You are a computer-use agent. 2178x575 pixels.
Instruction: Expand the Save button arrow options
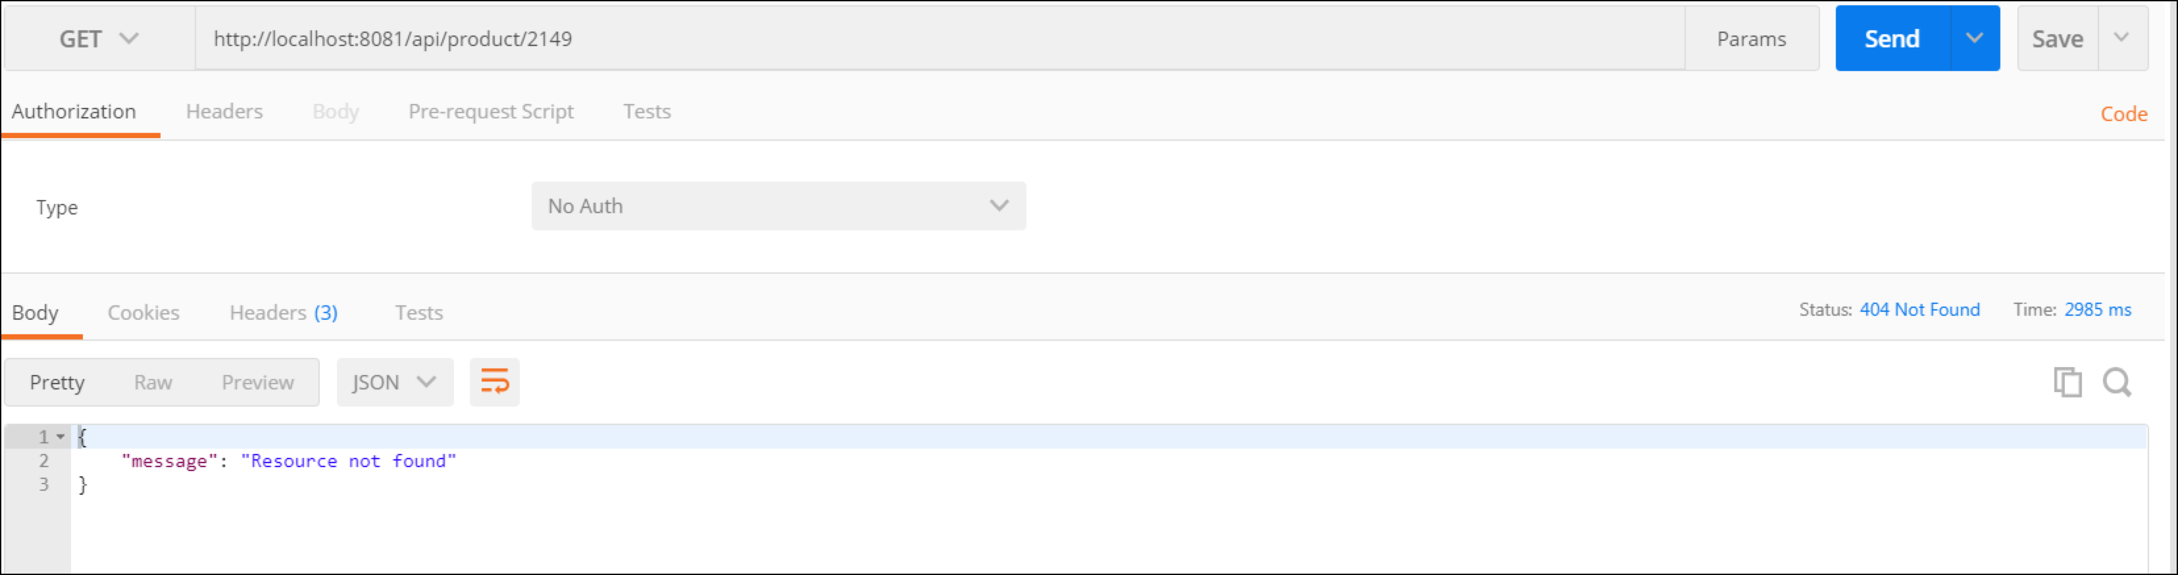2121,39
